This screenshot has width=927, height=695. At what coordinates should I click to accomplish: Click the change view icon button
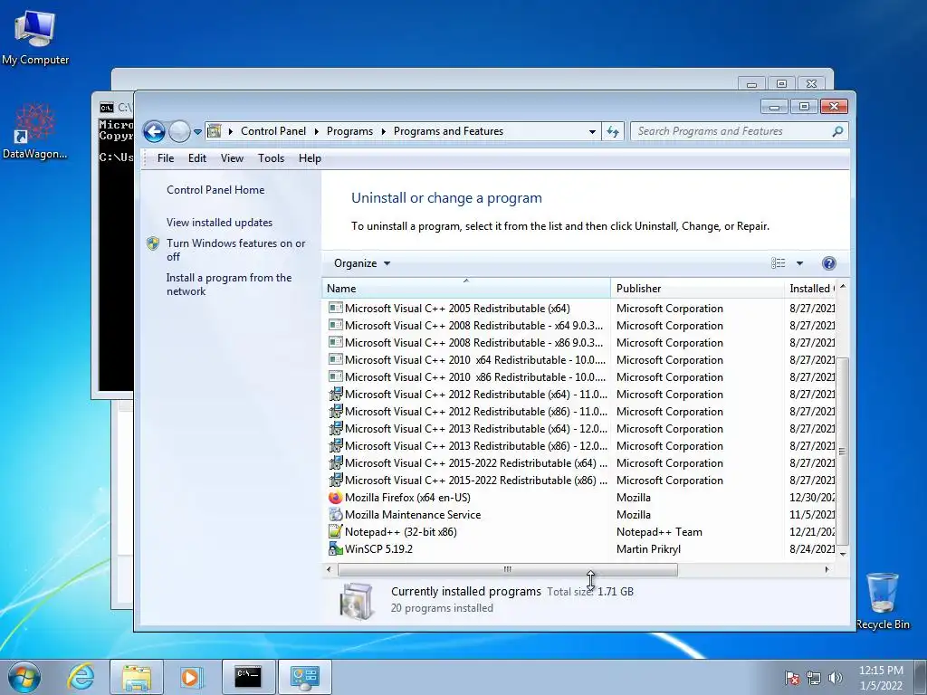tap(778, 263)
